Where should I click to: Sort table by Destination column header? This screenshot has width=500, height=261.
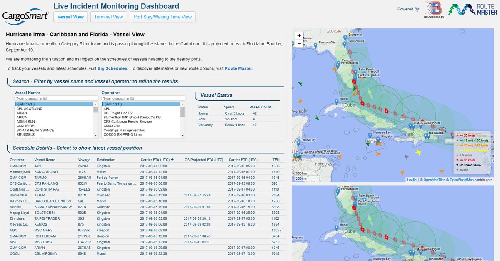pos(106,160)
